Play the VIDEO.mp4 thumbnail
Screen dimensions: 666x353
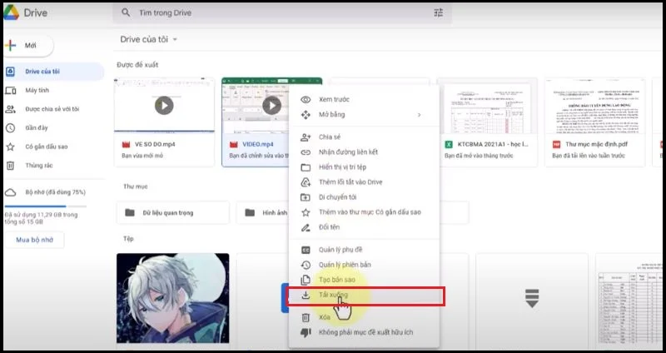[272, 105]
